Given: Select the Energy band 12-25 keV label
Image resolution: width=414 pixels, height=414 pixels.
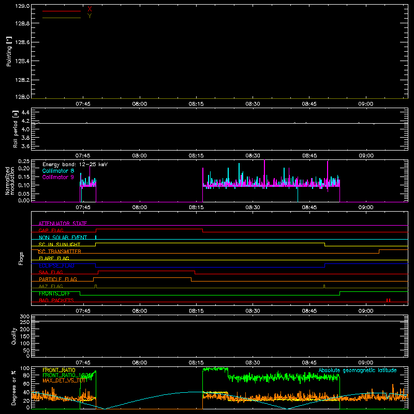Looking at the screenshot, I should [75, 165].
